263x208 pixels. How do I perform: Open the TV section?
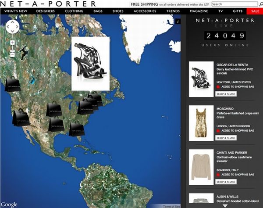coord(220,11)
